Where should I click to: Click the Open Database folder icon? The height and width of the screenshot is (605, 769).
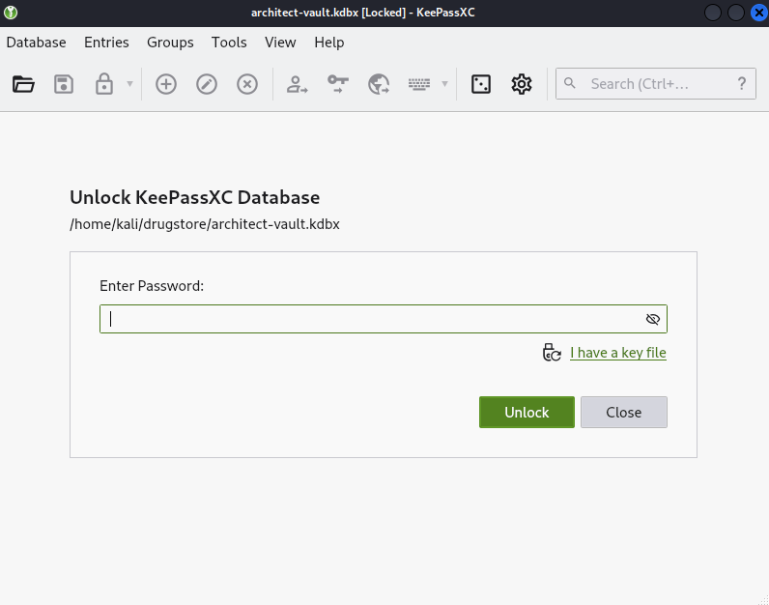pos(23,84)
